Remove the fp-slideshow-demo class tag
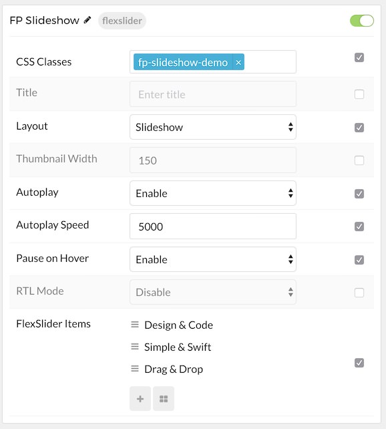The image size is (386, 429). (x=238, y=62)
